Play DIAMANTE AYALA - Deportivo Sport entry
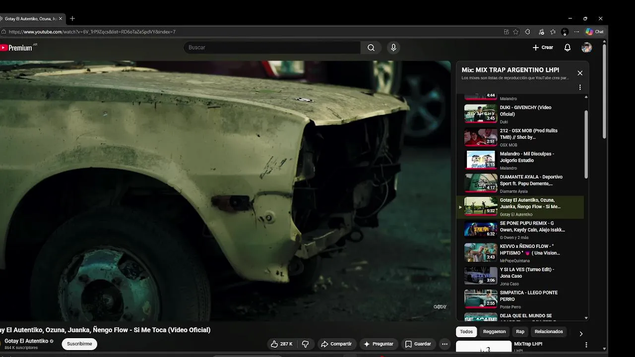Image resolution: width=635 pixels, height=357 pixels. (x=520, y=183)
